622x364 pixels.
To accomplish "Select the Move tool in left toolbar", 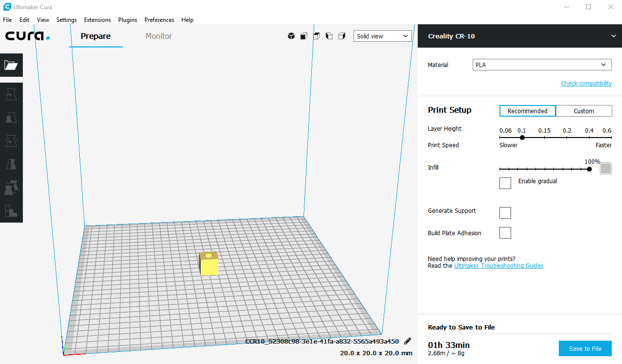I will (11, 94).
